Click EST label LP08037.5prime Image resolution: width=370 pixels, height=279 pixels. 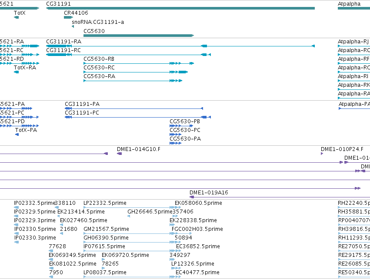coord(105,272)
